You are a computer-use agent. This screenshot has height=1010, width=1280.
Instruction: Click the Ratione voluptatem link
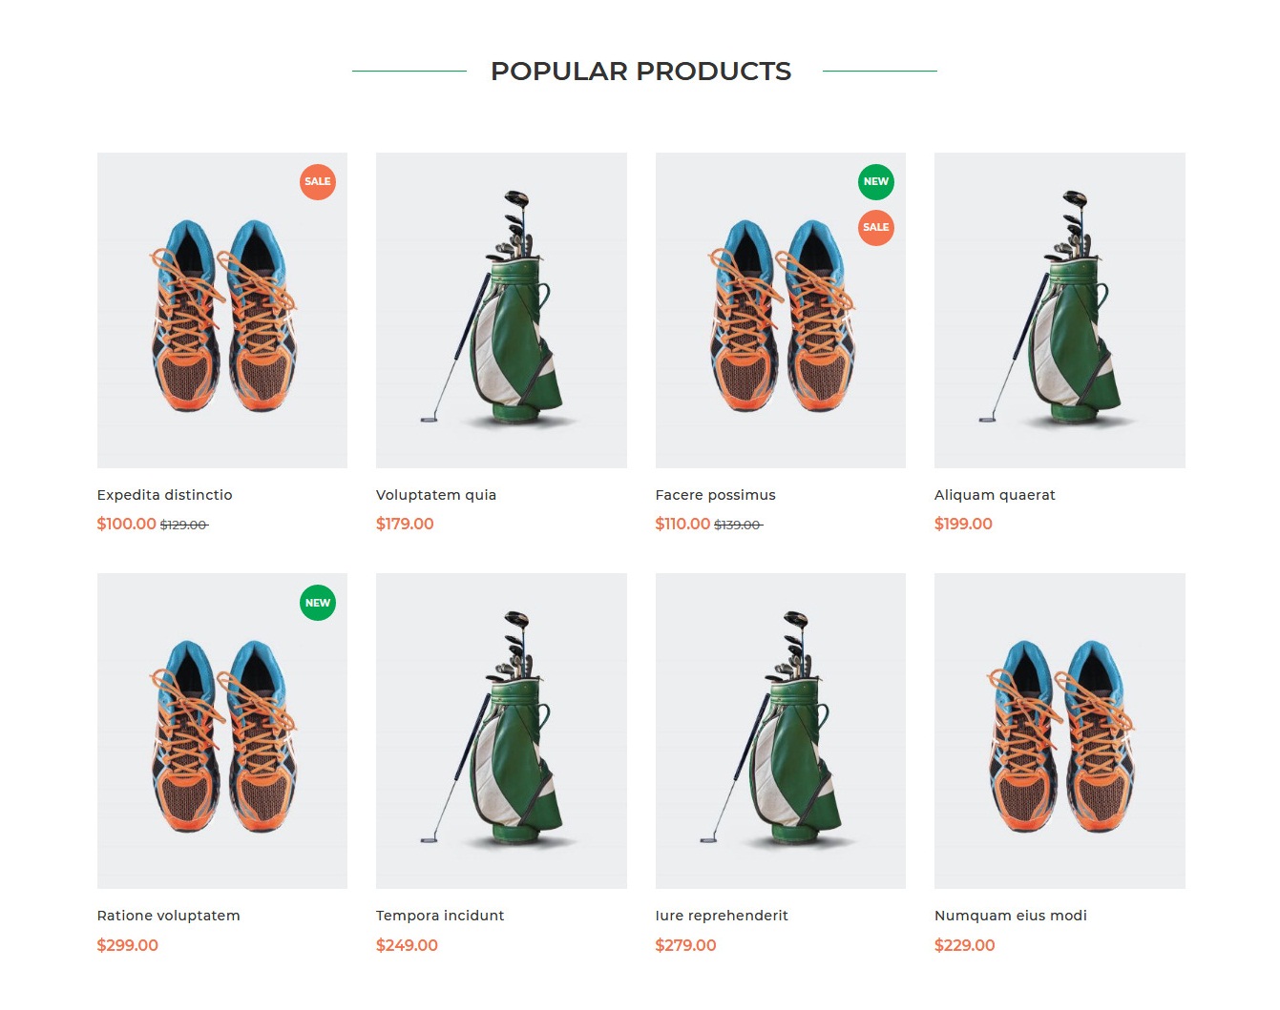tap(168, 916)
